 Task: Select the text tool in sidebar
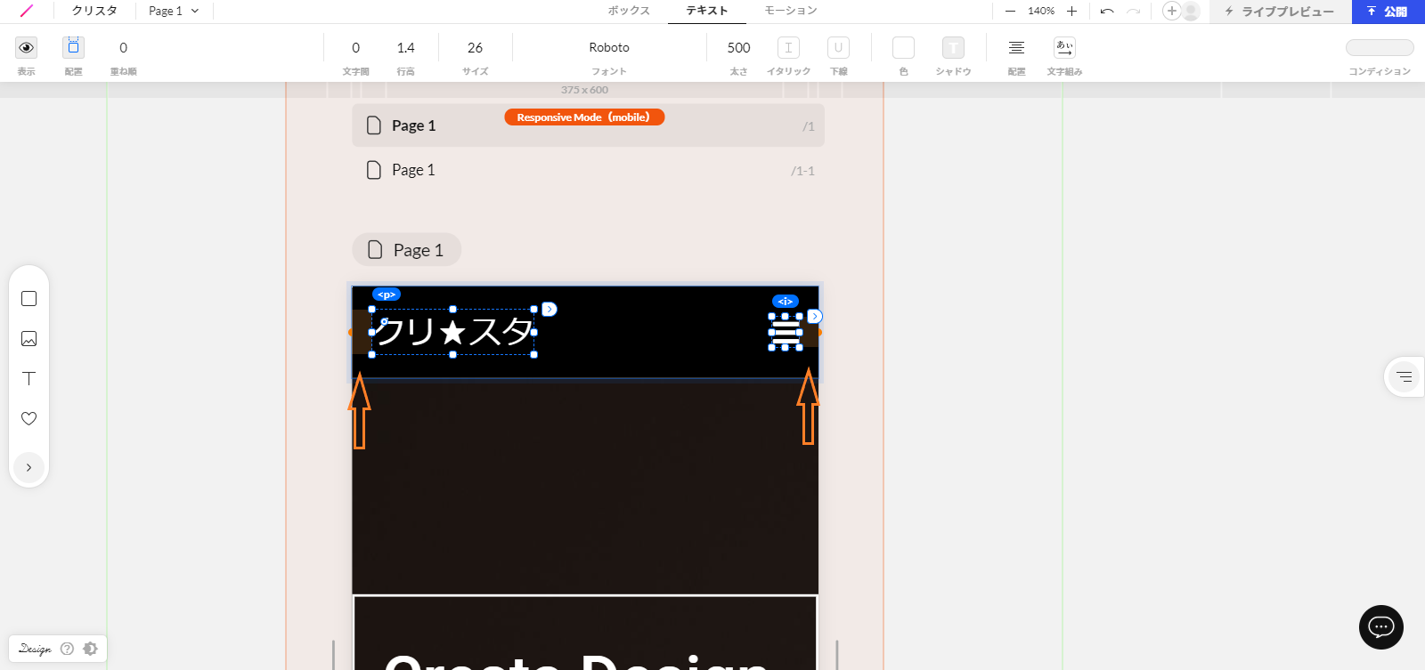(28, 378)
